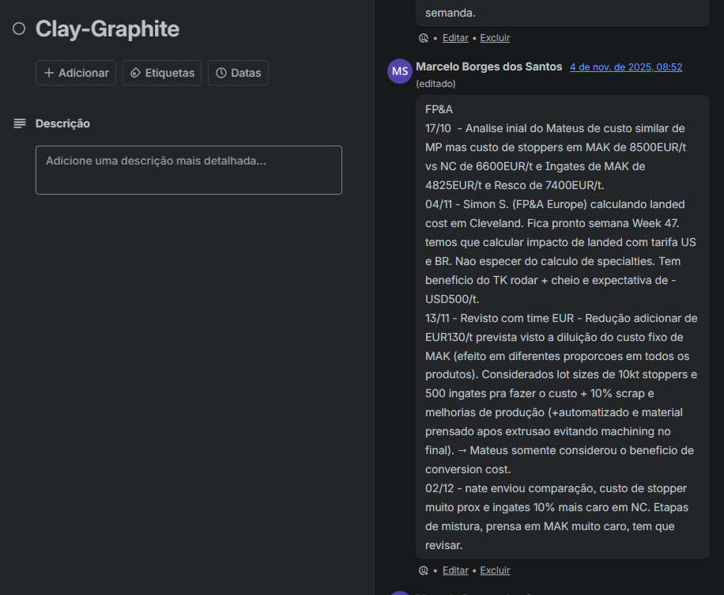The image size is (724, 595).
Task: Click the MS avatar of Marcelo Borges
Action: 400,71
